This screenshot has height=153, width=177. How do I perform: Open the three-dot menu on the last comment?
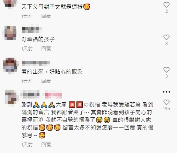tap(167, 92)
